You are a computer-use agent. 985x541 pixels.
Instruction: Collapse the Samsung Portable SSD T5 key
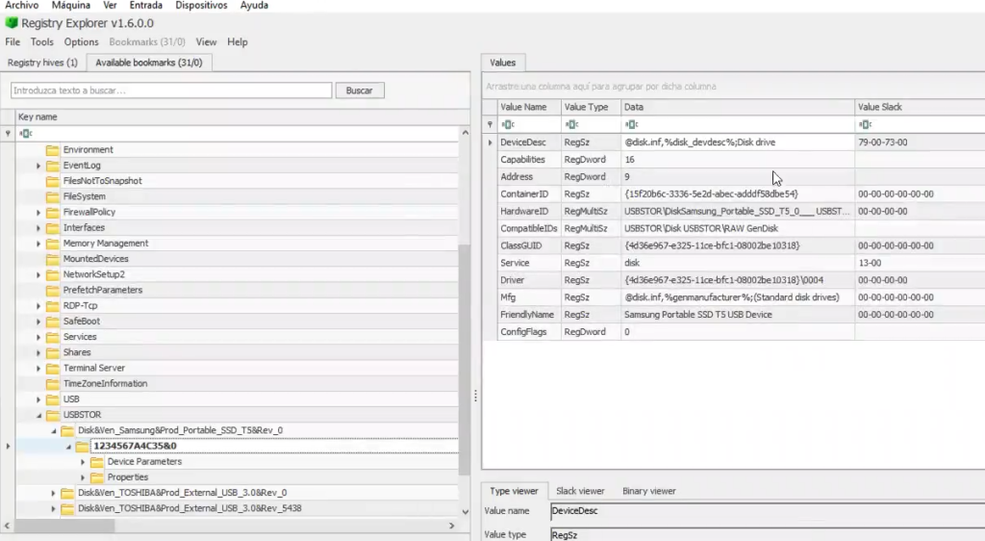(54, 431)
